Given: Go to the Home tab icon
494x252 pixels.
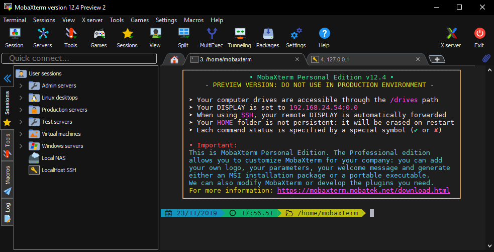Looking at the screenshot, I should point(174,60).
